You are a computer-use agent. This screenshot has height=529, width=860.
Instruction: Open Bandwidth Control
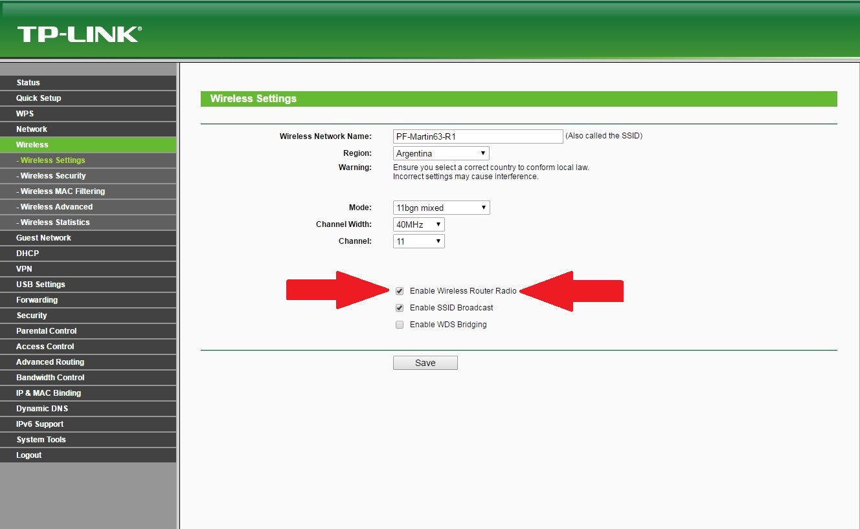tap(88, 378)
